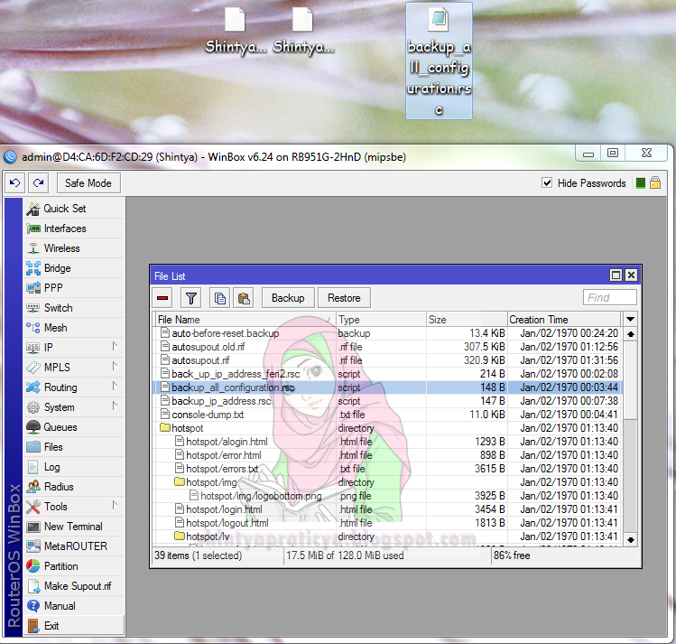676x644 pixels.
Task: Sort by File Name column header
Action: (245, 320)
